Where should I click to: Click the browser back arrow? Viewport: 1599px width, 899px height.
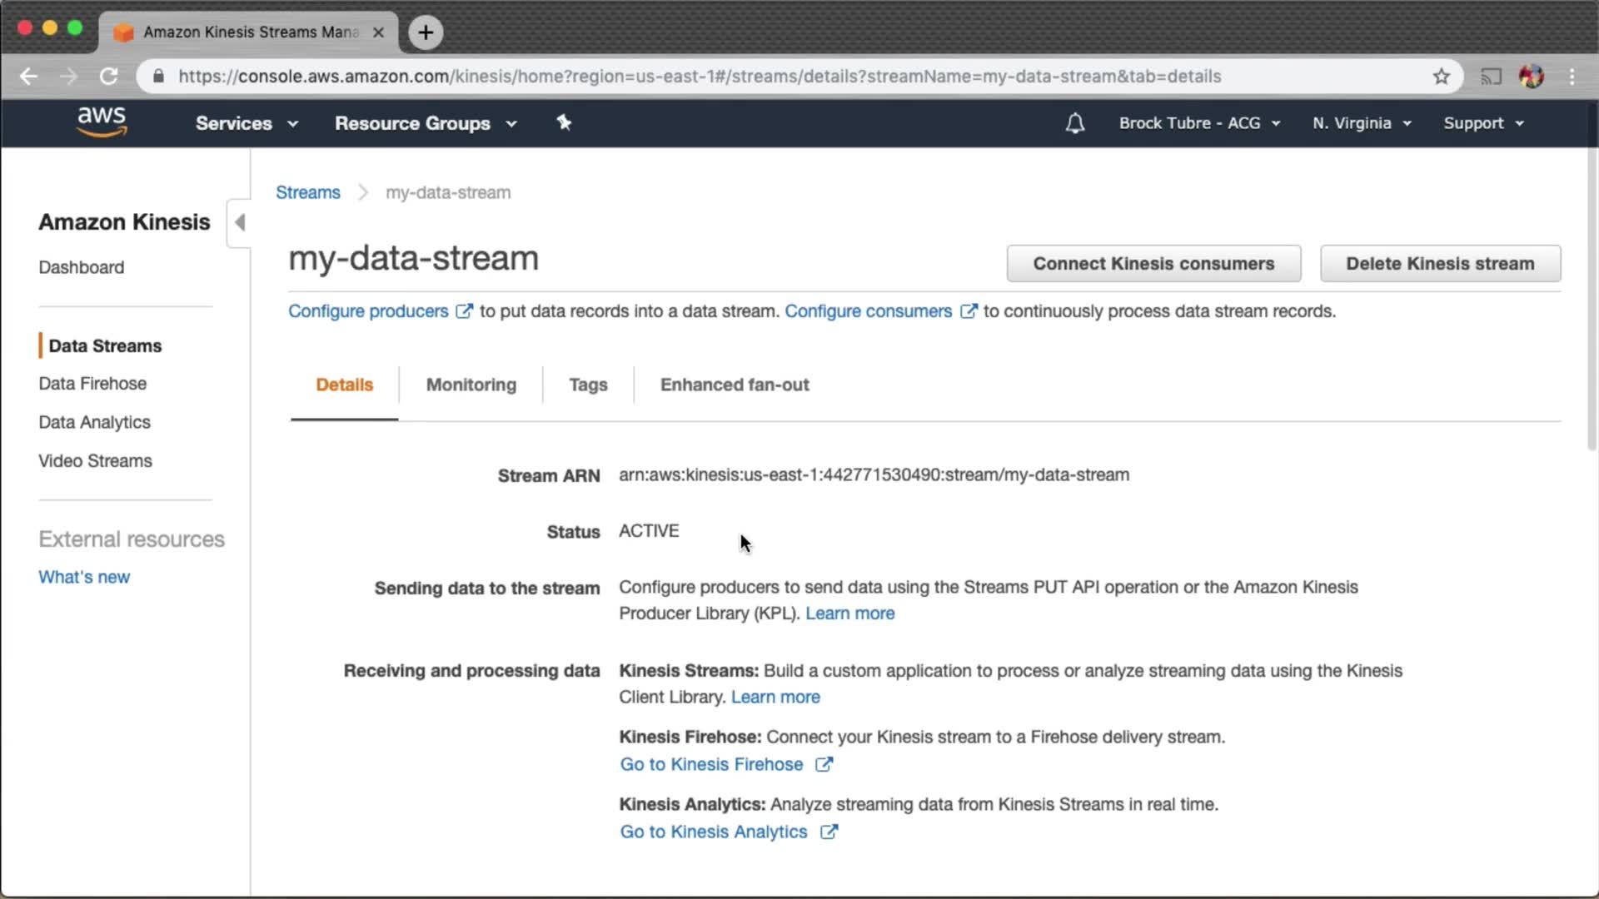tap(29, 77)
